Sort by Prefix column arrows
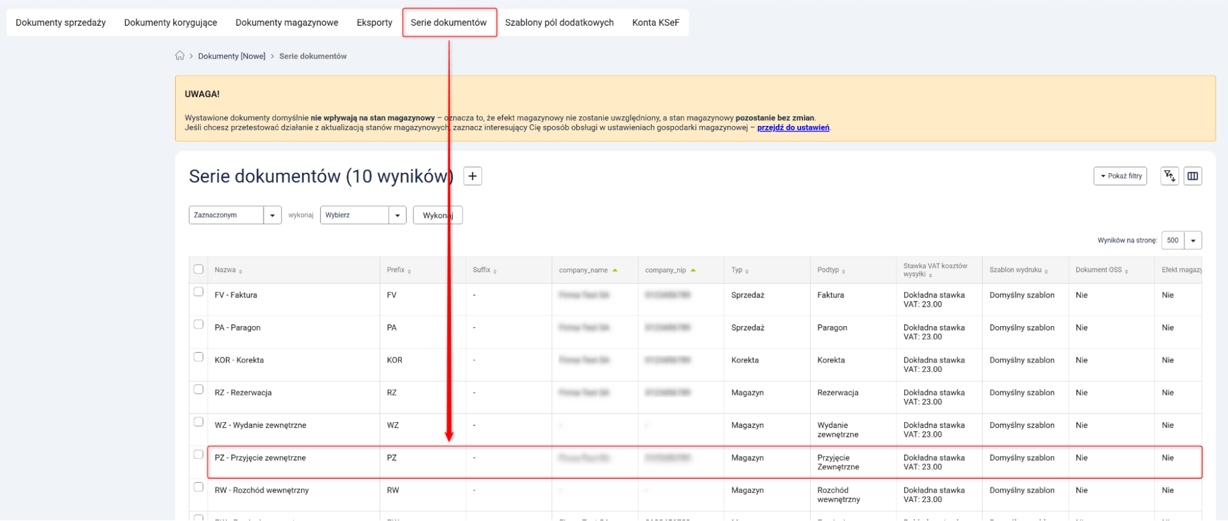 click(x=409, y=271)
